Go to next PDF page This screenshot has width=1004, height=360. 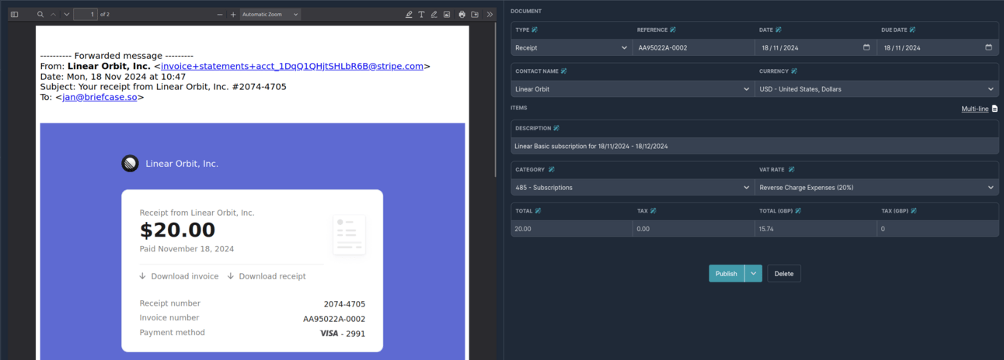(66, 14)
